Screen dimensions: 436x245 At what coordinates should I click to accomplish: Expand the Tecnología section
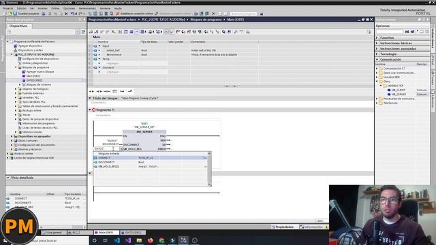point(377,54)
